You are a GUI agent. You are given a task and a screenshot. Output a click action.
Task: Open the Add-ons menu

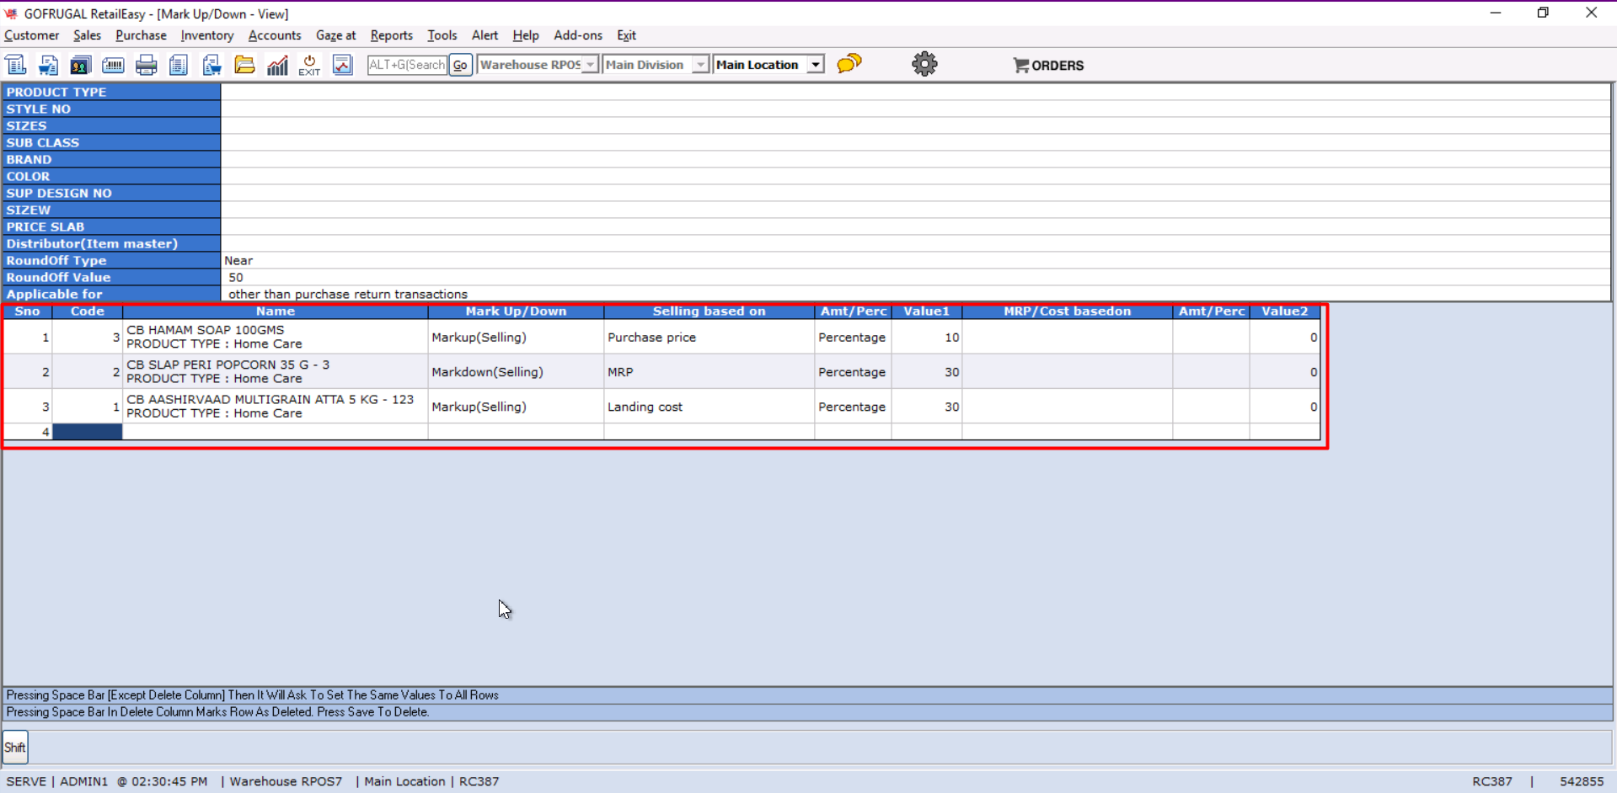point(578,35)
